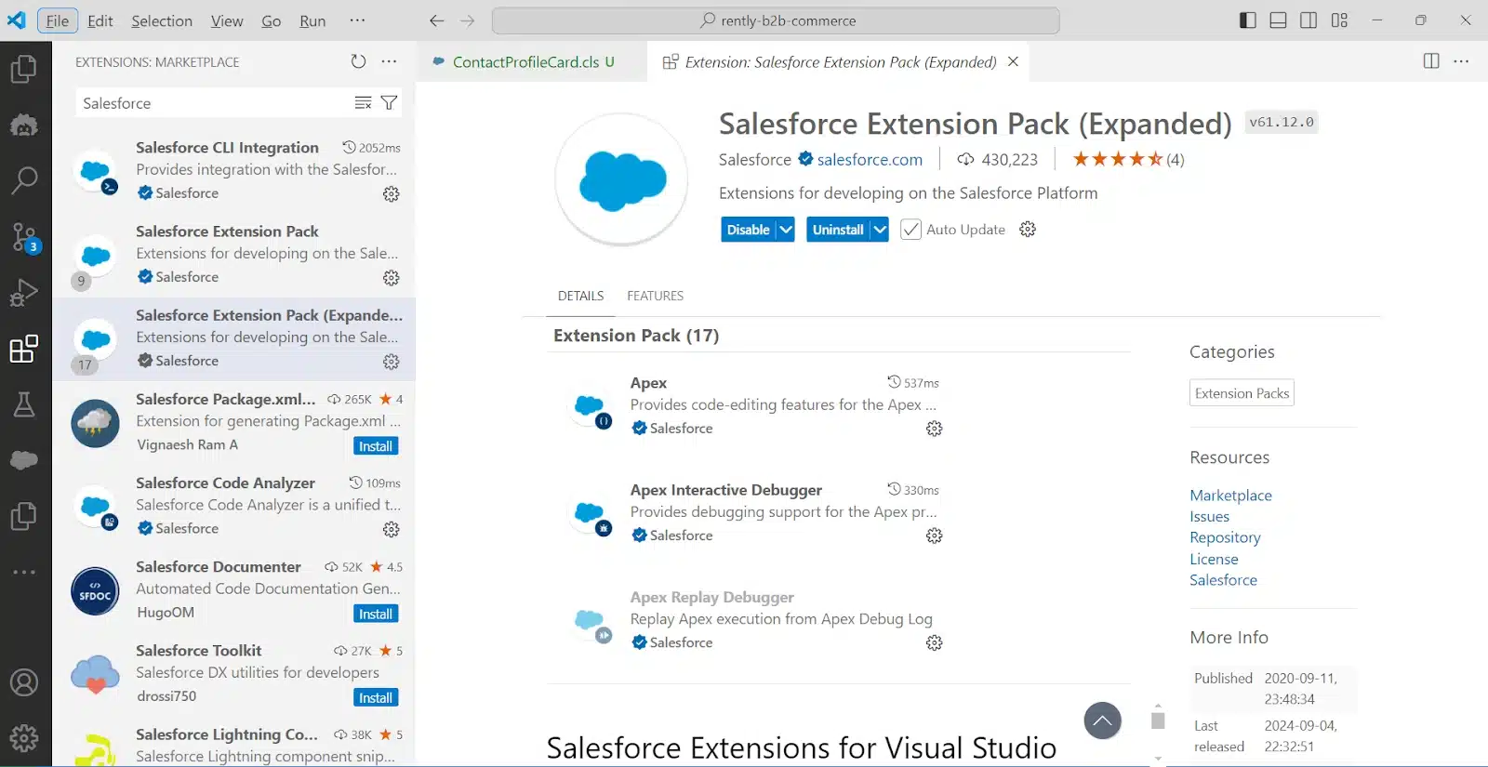Open the Run menu
Viewport: 1488px width, 767px height.
(x=312, y=20)
